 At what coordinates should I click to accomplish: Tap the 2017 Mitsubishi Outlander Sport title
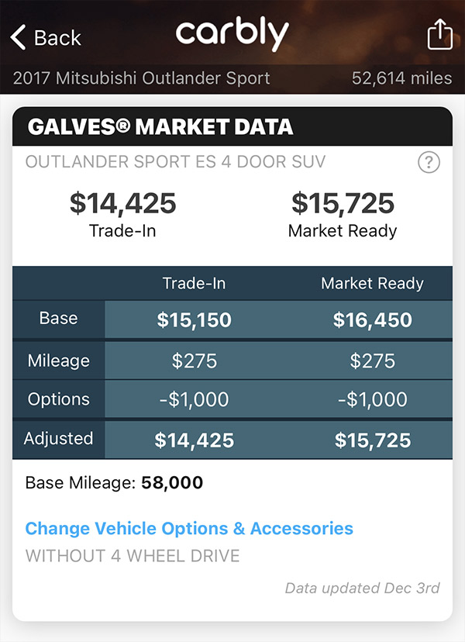point(138,78)
